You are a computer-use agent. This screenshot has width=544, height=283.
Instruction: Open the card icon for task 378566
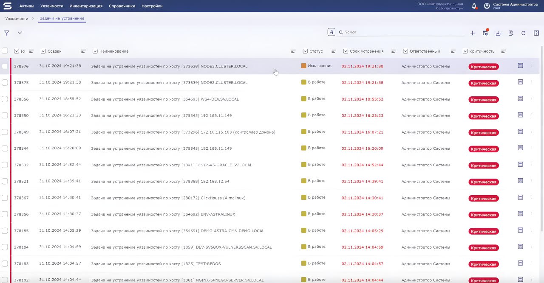[520, 98]
